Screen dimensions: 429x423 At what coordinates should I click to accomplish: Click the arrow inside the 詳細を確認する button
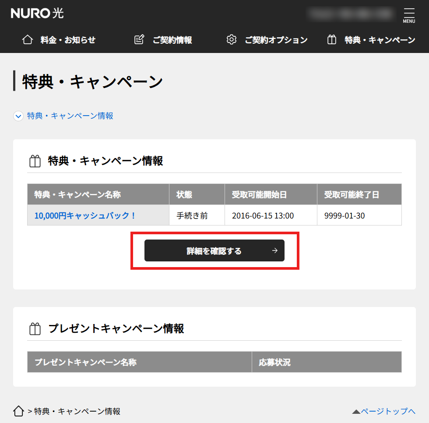[x=274, y=250]
